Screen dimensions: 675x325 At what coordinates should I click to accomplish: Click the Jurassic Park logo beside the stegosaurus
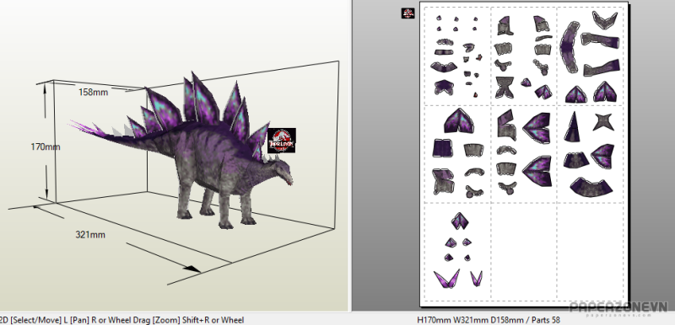click(282, 141)
